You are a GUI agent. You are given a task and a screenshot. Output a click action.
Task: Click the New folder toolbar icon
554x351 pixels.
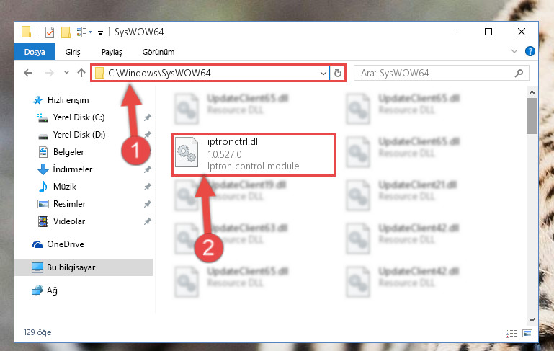[66, 32]
